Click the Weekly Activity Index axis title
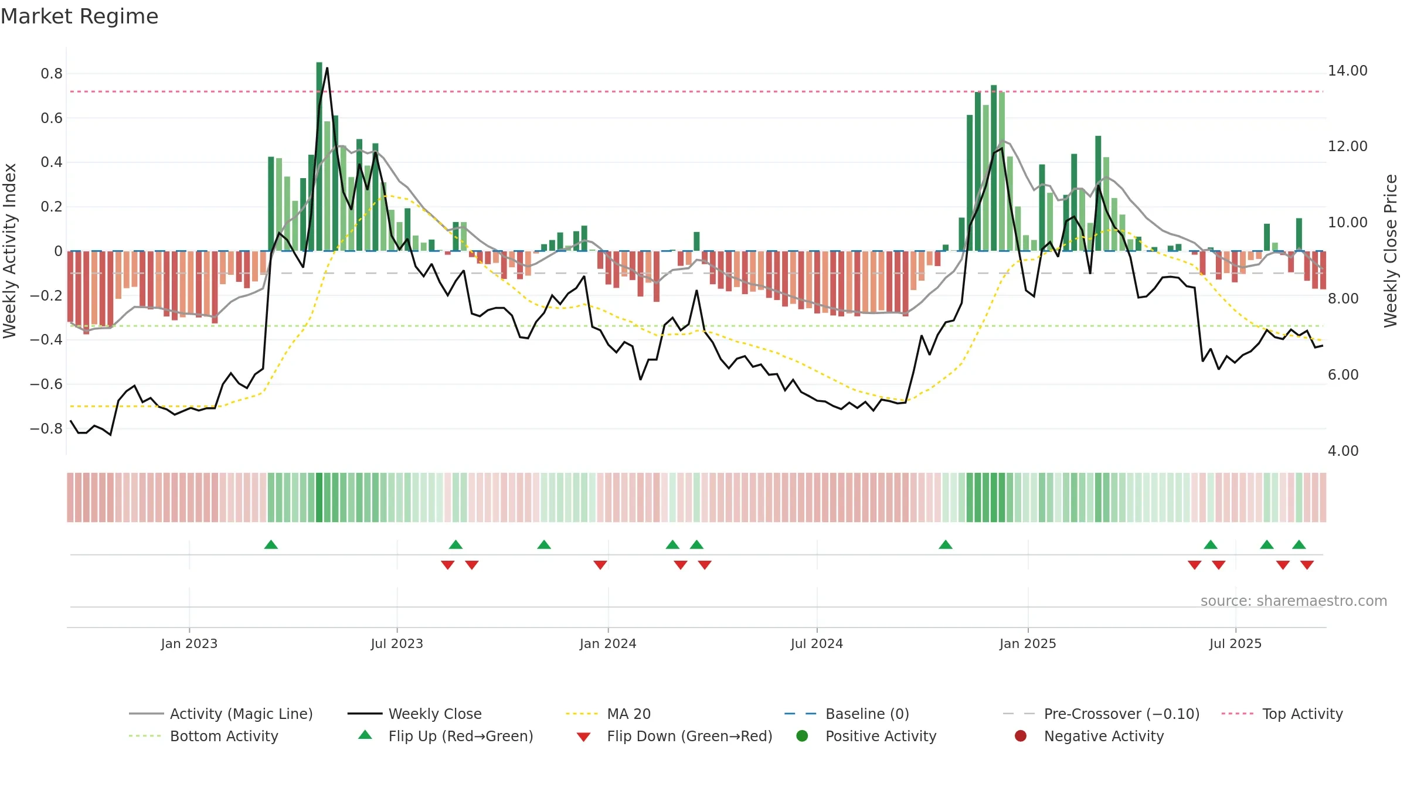The image size is (1407, 791). pos(10,251)
